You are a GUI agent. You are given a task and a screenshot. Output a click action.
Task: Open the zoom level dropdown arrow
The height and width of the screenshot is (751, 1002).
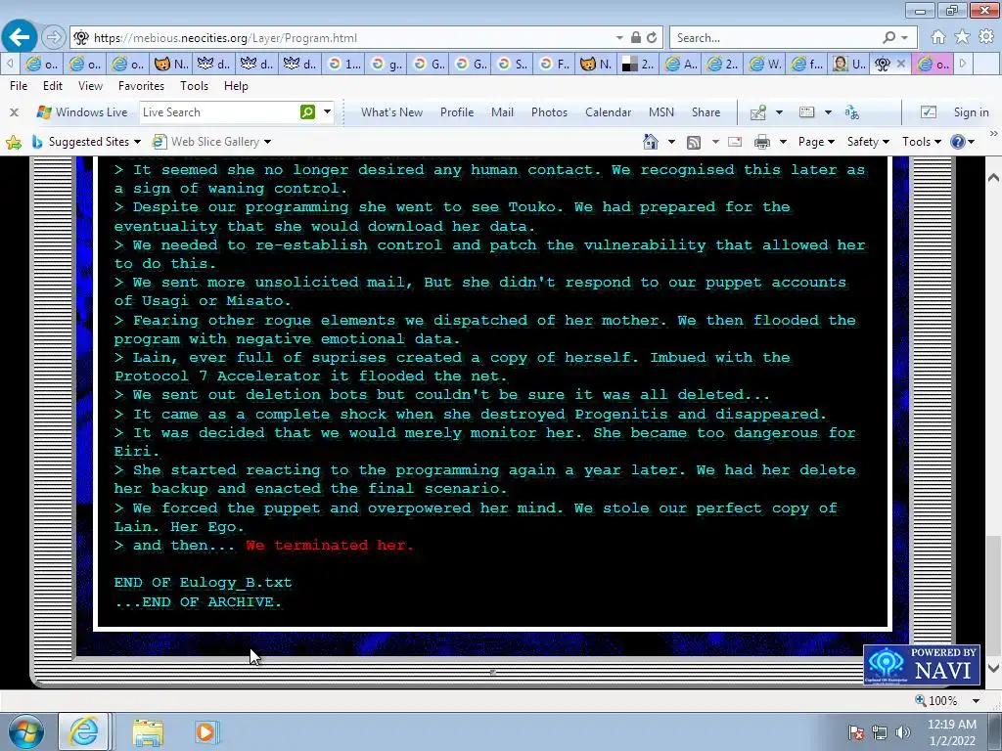976,700
